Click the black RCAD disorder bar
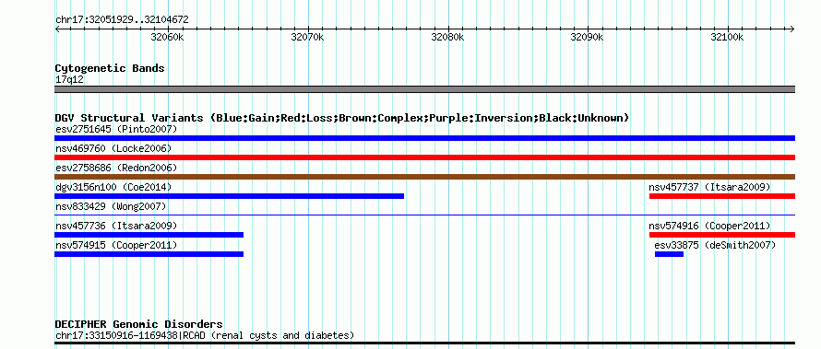 pos(424,343)
